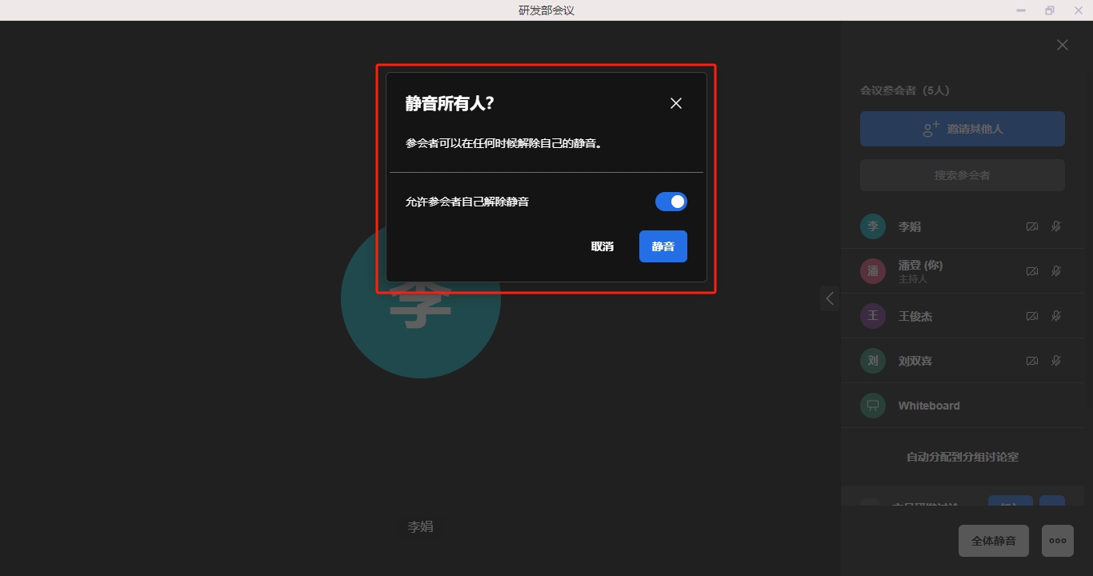Viewport: 1093px width, 576px height.
Task: Toggle 潘登's microphone mute icon
Action: click(1056, 271)
